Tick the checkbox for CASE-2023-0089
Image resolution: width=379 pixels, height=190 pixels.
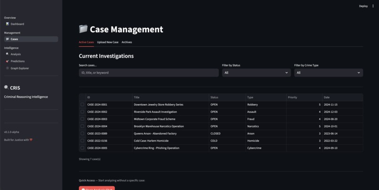82,133
